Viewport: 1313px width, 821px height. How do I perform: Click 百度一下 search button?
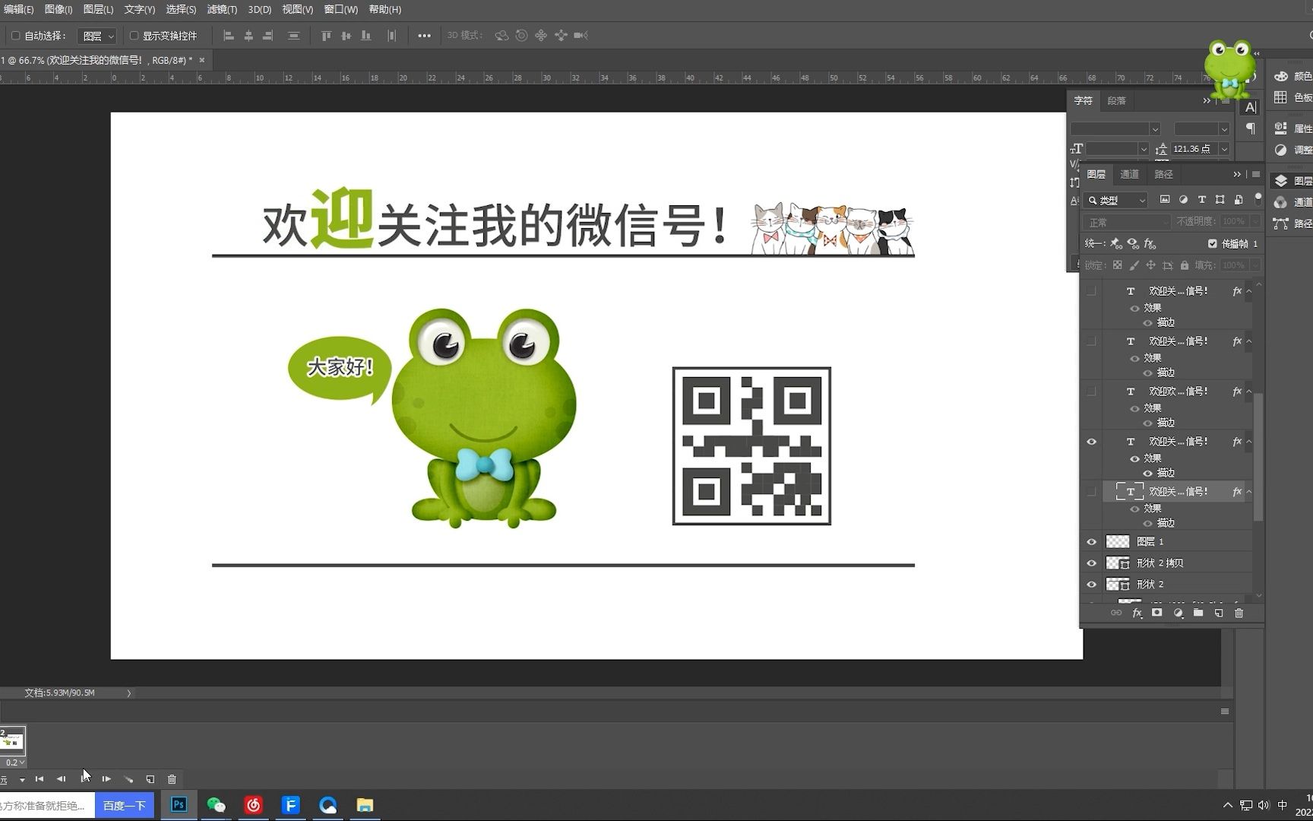tap(125, 805)
